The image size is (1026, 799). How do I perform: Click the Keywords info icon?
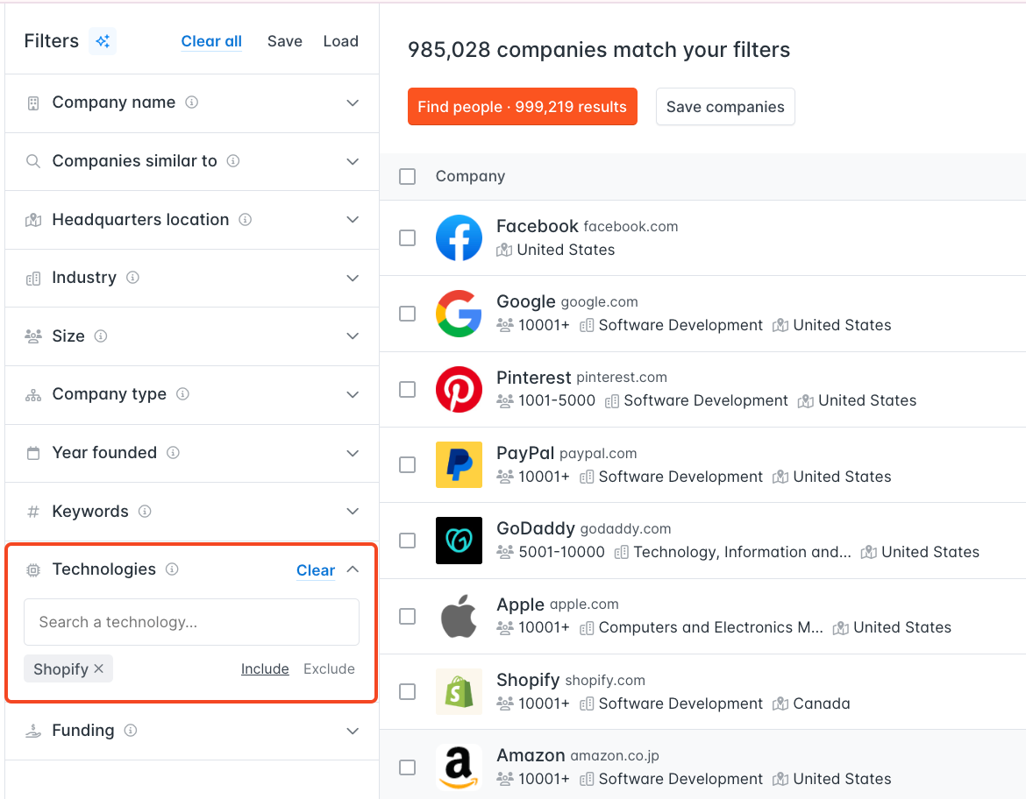point(146,512)
